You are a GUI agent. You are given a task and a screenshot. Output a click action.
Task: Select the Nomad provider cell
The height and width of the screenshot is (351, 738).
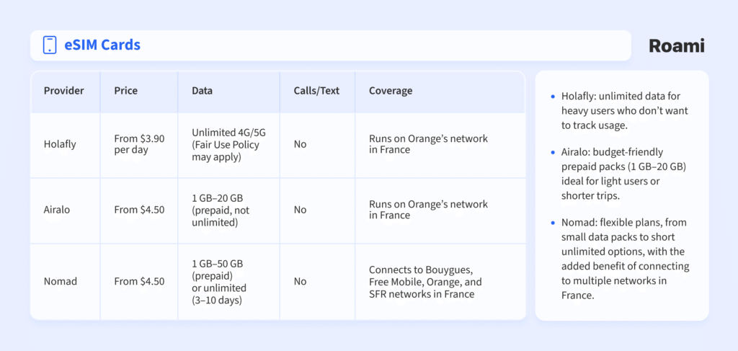(59, 282)
